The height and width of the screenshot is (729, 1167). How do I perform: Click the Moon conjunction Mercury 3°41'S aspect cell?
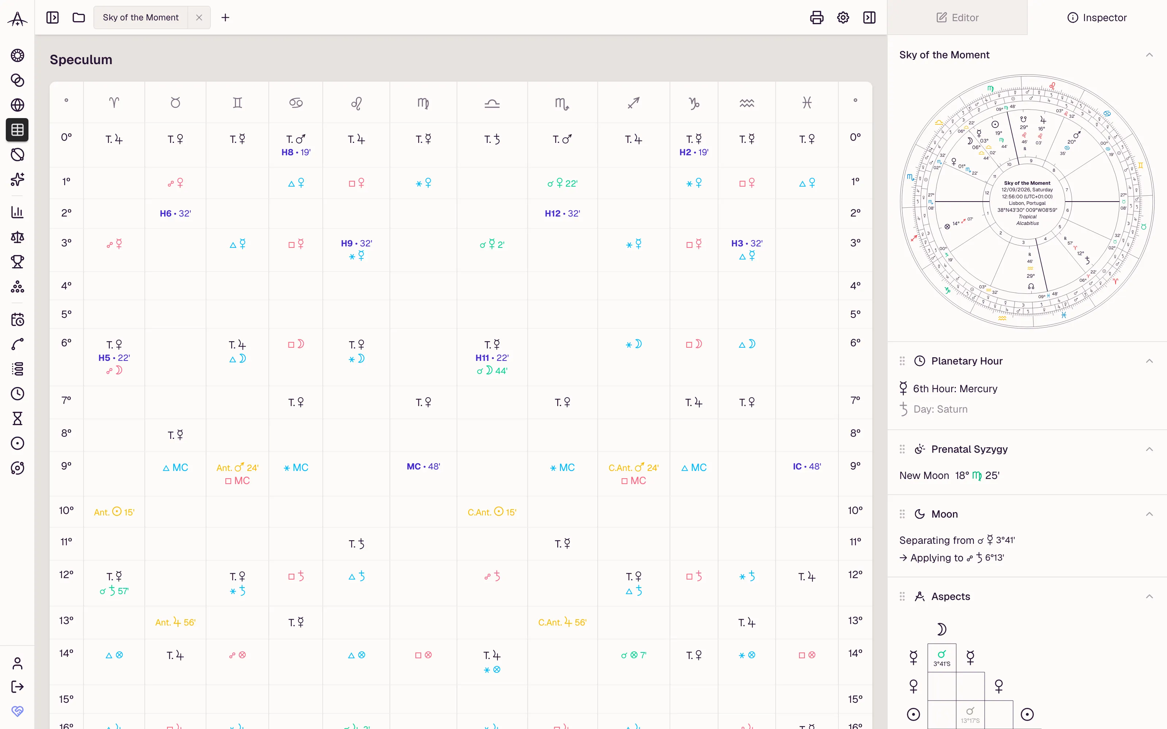point(941,658)
